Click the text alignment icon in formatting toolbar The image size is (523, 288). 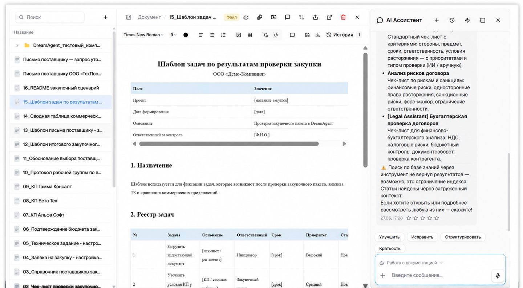201,35
